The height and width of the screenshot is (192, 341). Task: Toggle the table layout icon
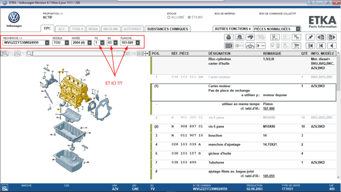click(x=140, y=53)
